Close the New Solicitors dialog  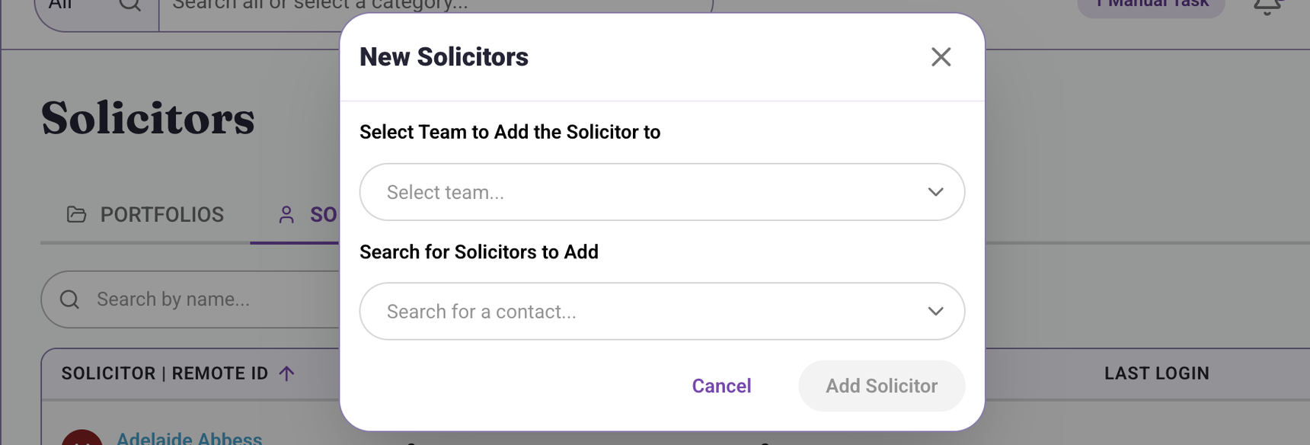pyautogui.click(x=941, y=57)
